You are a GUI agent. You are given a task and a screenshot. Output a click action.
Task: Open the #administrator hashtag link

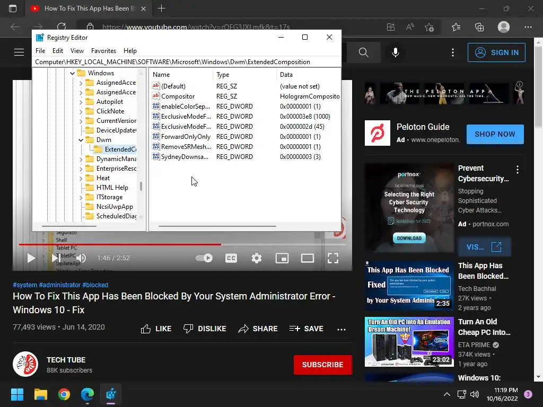point(59,285)
